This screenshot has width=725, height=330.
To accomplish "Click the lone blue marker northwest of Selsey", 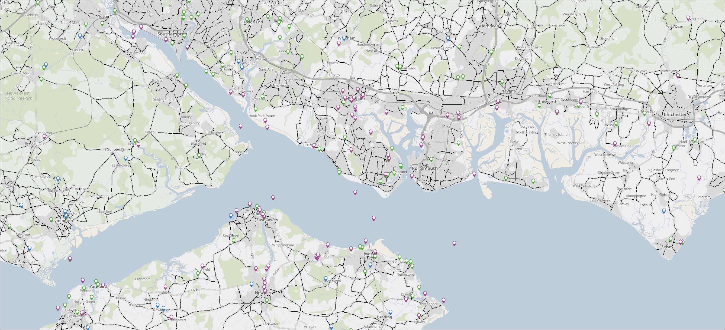I will 664,211.
